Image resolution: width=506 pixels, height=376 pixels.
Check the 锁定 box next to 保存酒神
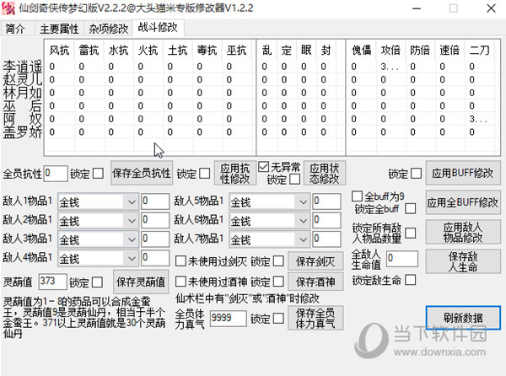coord(278,282)
